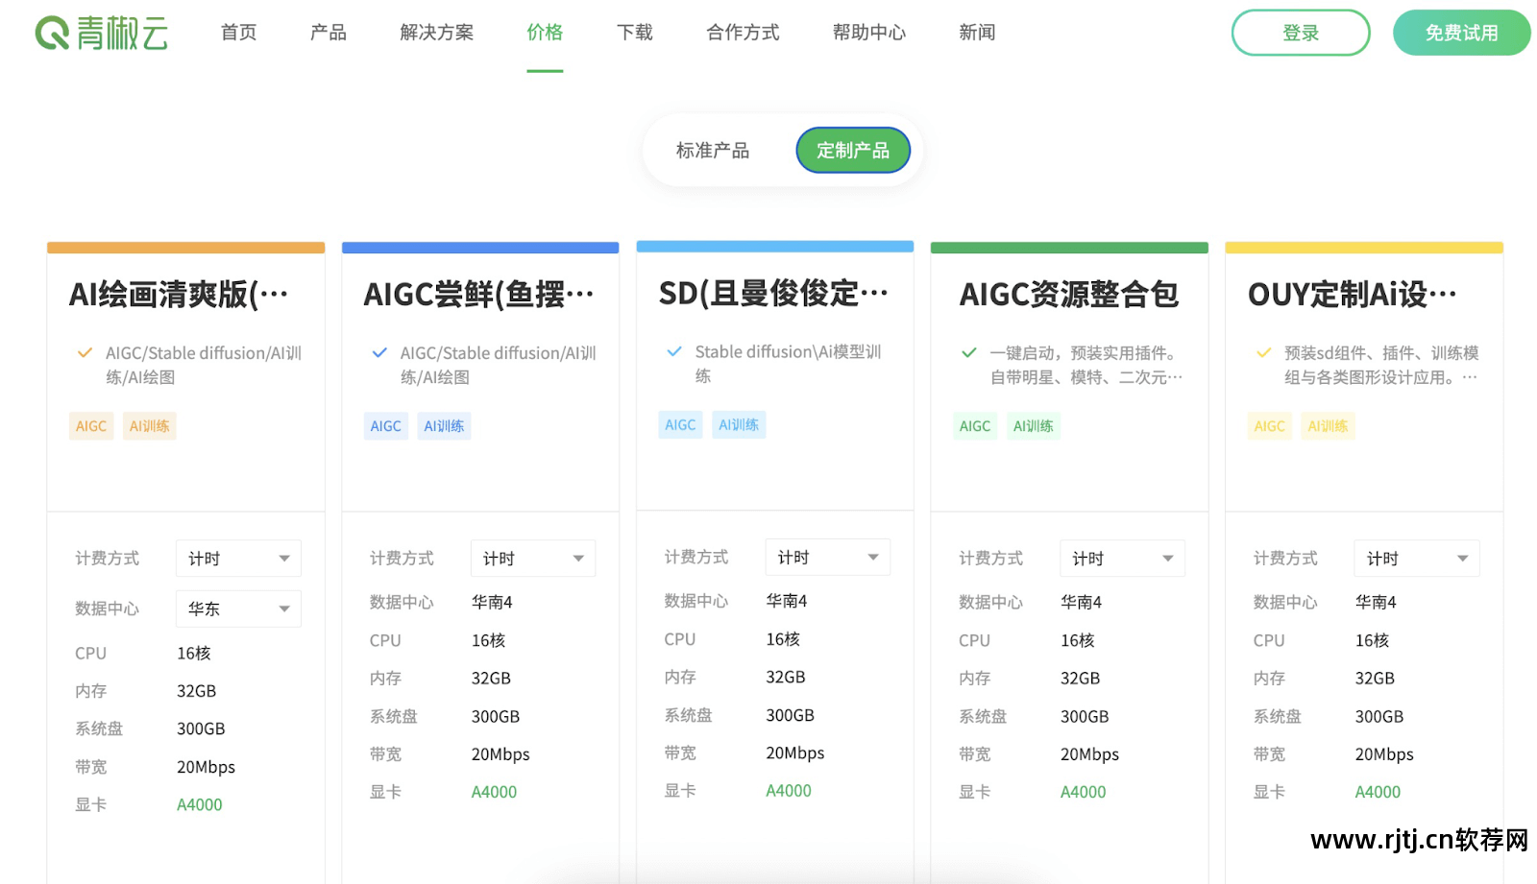Go to the 新闻 page

click(977, 33)
